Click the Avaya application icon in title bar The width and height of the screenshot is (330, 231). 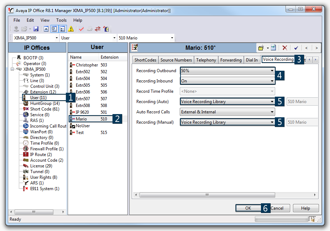point(11,10)
